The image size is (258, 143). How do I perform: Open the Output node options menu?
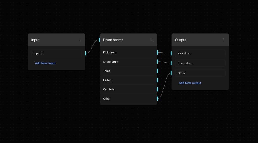coord(224,40)
